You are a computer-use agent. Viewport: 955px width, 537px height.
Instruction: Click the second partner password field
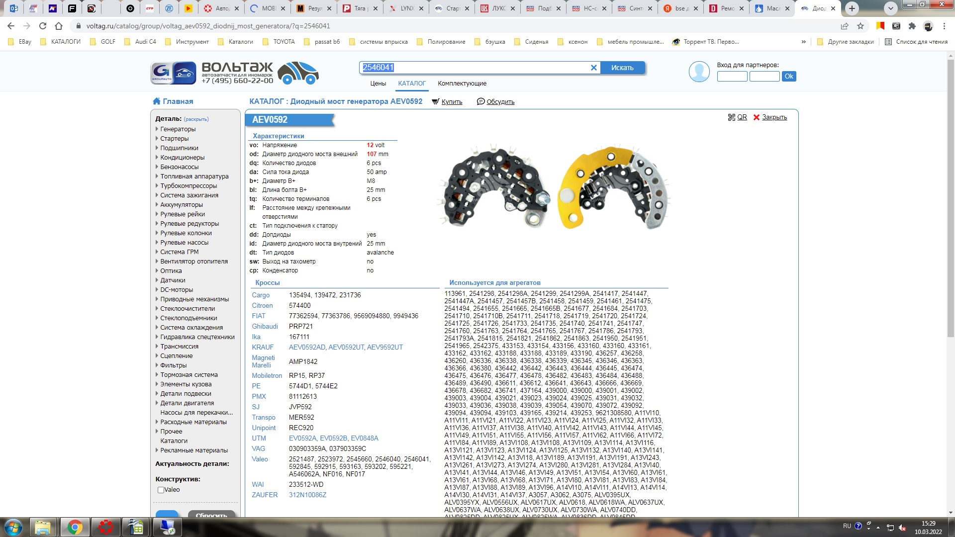coord(764,77)
